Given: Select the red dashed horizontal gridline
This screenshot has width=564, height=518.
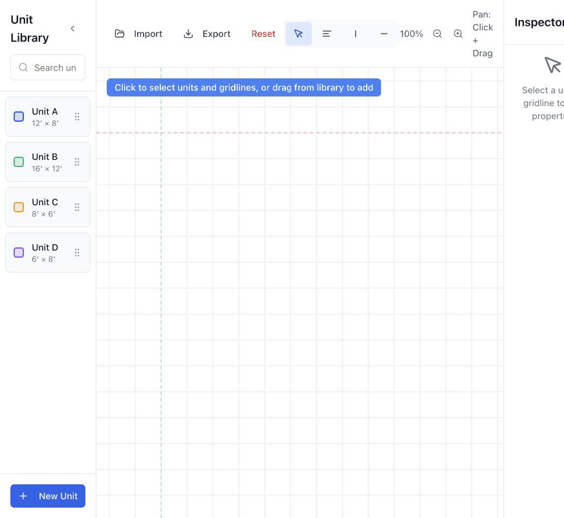Looking at the screenshot, I should click(x=299, y=133).
